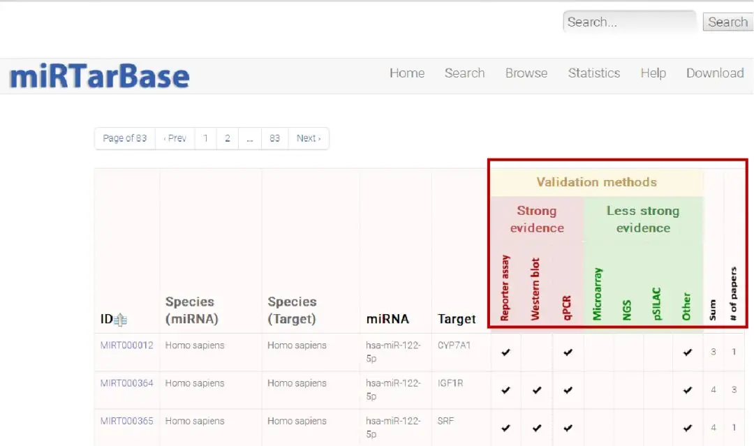The image size is (754, 446).
Task: Open the MIRT000364 record link
Action: 126,383
